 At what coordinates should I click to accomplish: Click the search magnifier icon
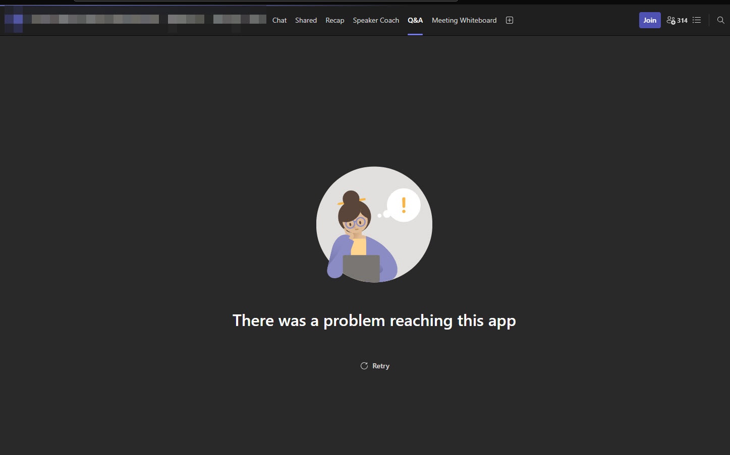[720, 20]
